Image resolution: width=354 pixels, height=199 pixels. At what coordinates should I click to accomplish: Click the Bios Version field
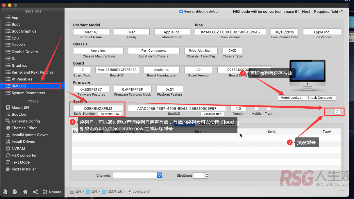pyautogui.click(x=230, y=32)
